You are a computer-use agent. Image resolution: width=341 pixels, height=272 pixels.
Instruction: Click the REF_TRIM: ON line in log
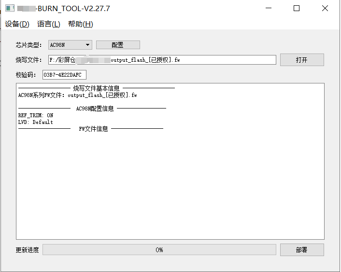(36, 115)
